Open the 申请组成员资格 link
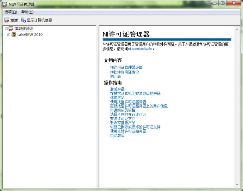Viewport: 243px width, 191px height. [123, 110]
